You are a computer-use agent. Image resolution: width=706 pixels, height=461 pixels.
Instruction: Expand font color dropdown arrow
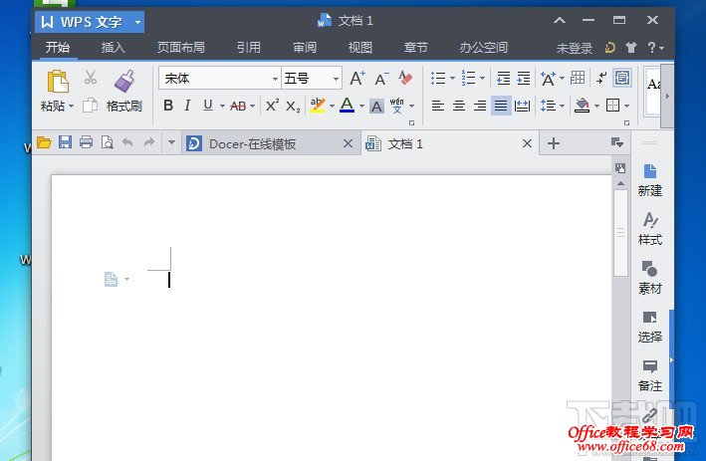point(361,107)
